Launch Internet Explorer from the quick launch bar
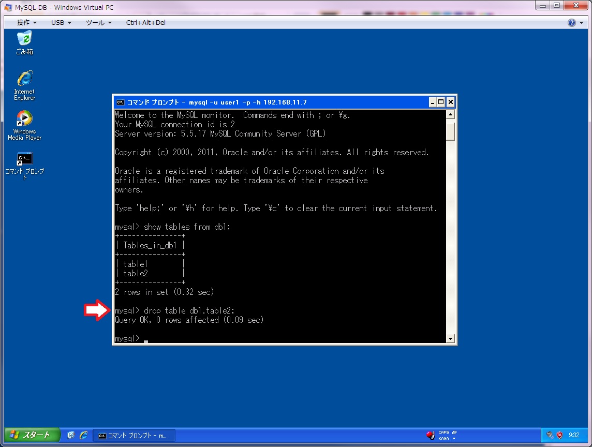The width and height of the screenshot is (592, 447). [x=83, y=435]
